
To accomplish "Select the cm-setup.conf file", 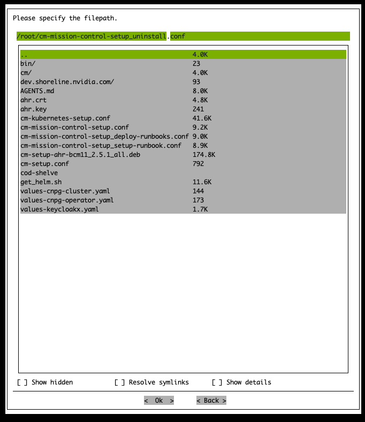I will [x=183, y=164].
